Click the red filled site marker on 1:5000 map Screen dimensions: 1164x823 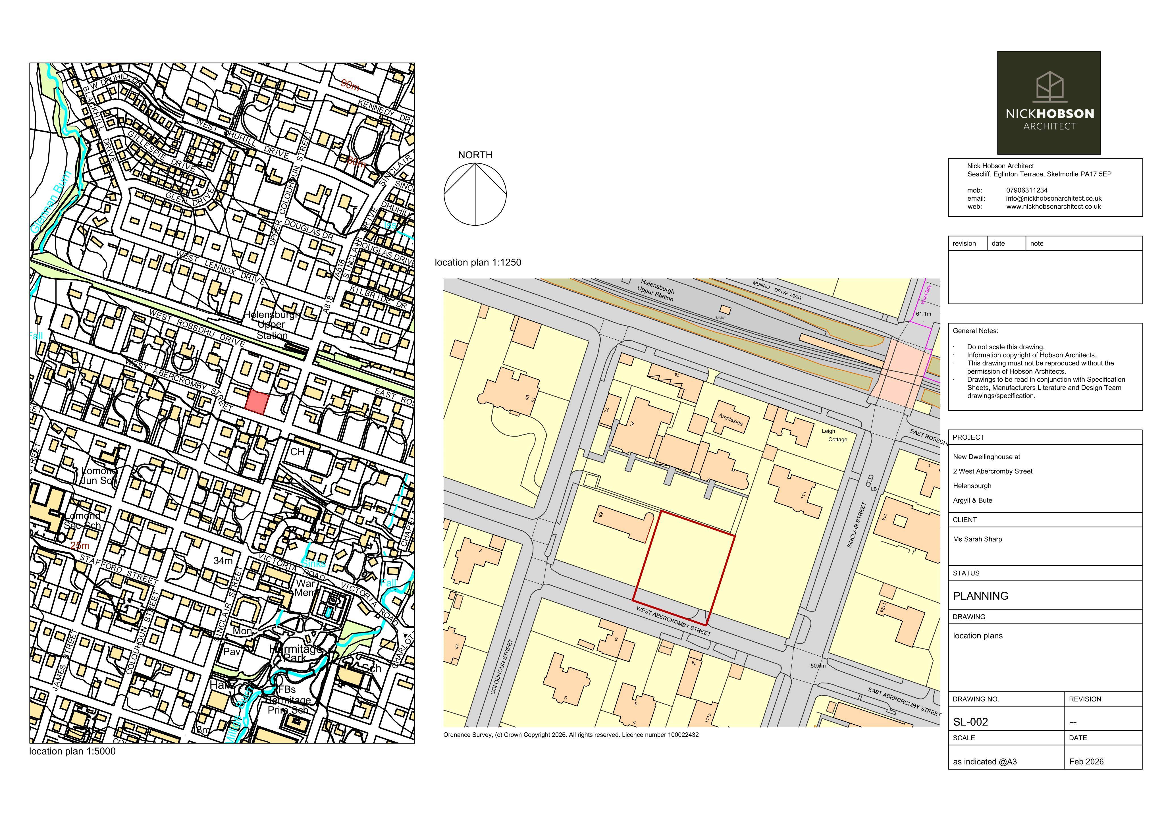pos(257,402)
